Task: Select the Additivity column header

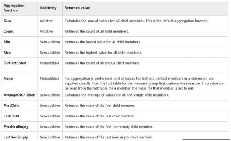Action: pyautogui.click(x=48, y=8)
